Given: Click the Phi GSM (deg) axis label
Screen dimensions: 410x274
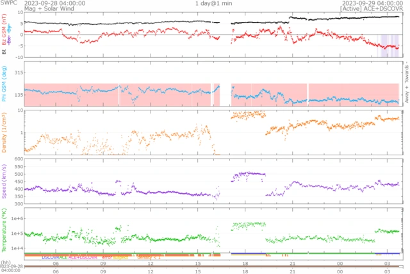Looking at the screenshot, I should click(4, 84).
